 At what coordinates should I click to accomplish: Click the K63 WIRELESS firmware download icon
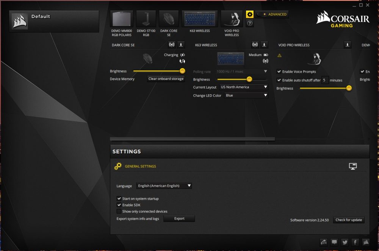pyautogui.click(x=264, y=45)
